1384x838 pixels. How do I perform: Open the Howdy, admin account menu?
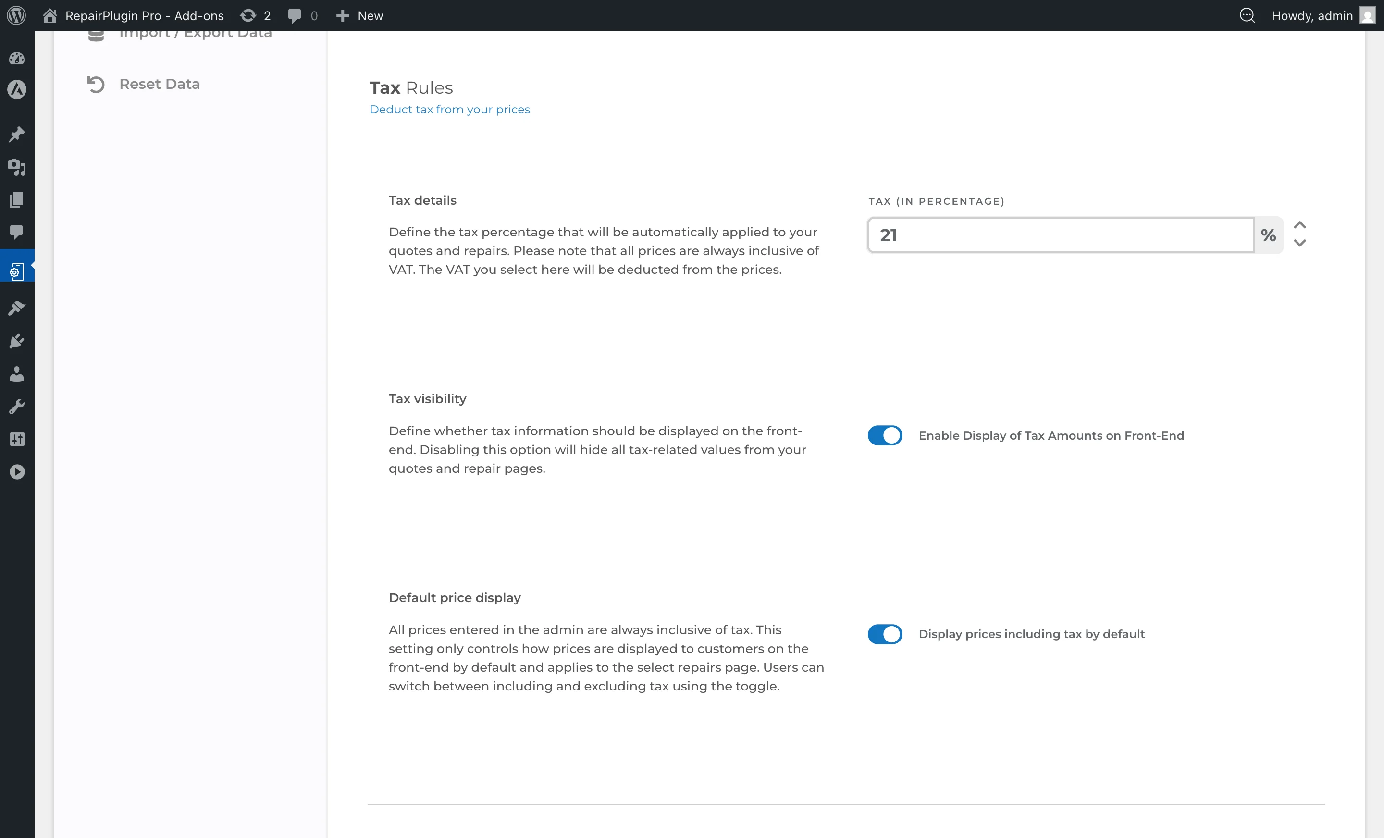(x=1323, y=16)
